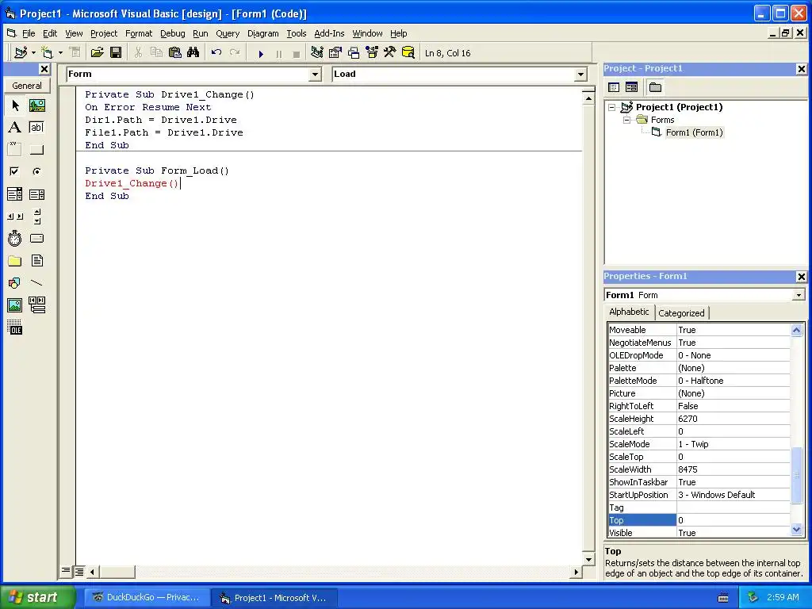
Task: Click View Code in Project panel
Action: click(614, 87)
